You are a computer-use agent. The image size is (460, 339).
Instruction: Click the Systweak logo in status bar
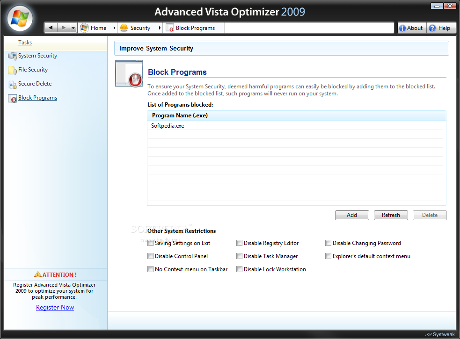(x=440, y=334)
